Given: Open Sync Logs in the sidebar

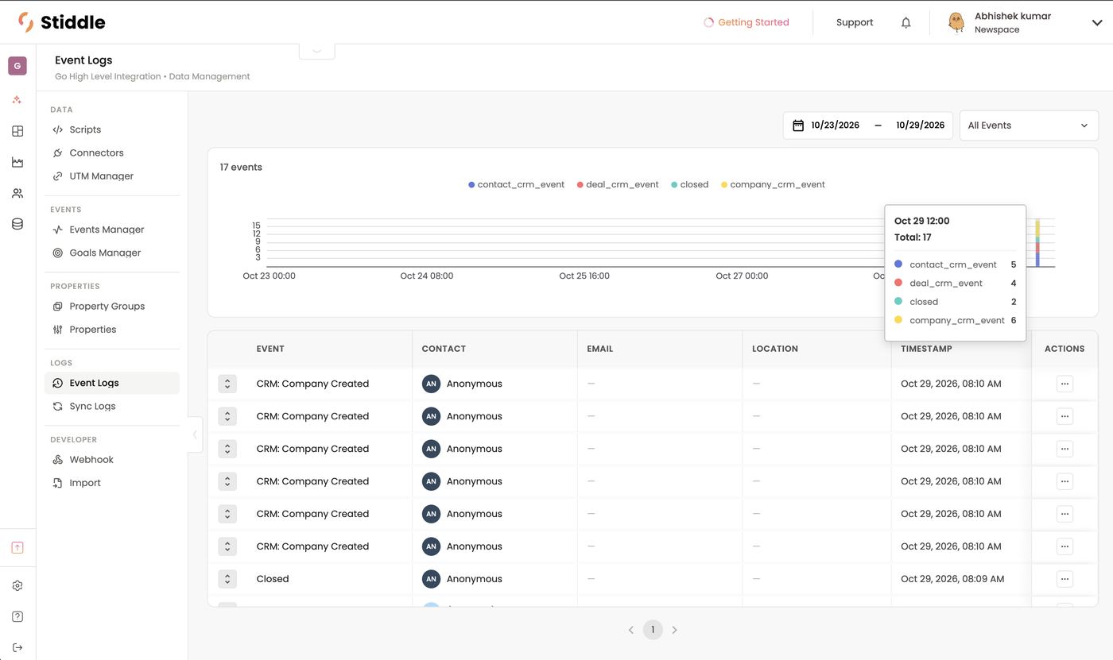Looking at the screenshot, I should click(92, 406).
